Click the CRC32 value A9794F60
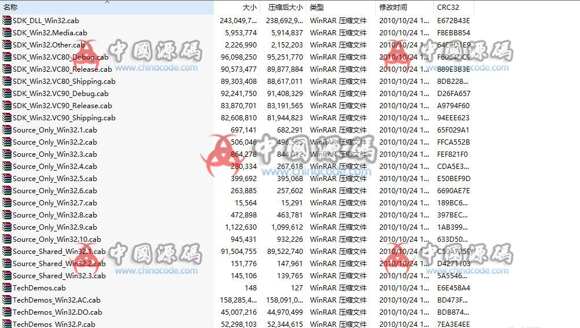580x328 pixels. point(453,106)
